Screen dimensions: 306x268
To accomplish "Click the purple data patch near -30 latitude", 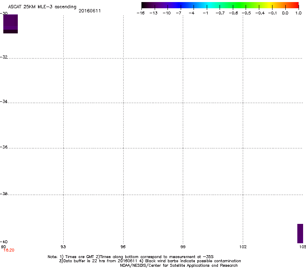I will 10,24.
